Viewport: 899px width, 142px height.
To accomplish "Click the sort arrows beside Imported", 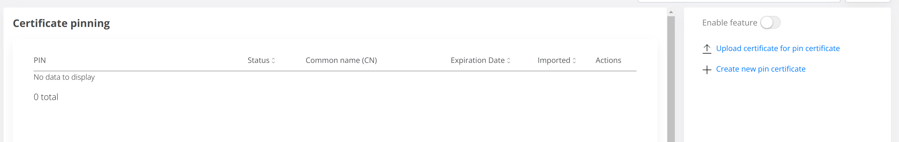I will click(x=574, y=61).
